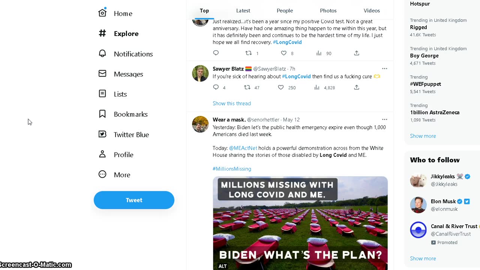The height and width of the screenshot is (270, 480).
Task: Open Messages via the envelope icon
Action: point(102,74)
